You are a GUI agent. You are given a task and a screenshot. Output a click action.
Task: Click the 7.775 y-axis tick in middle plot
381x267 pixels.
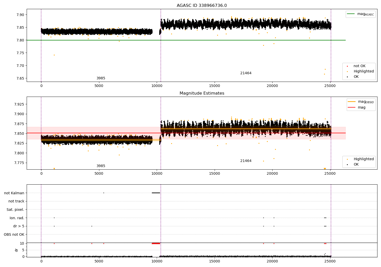click(x=19, y=163)
